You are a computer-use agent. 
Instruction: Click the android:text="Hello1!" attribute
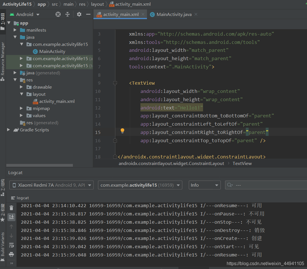tap(171, 108)
